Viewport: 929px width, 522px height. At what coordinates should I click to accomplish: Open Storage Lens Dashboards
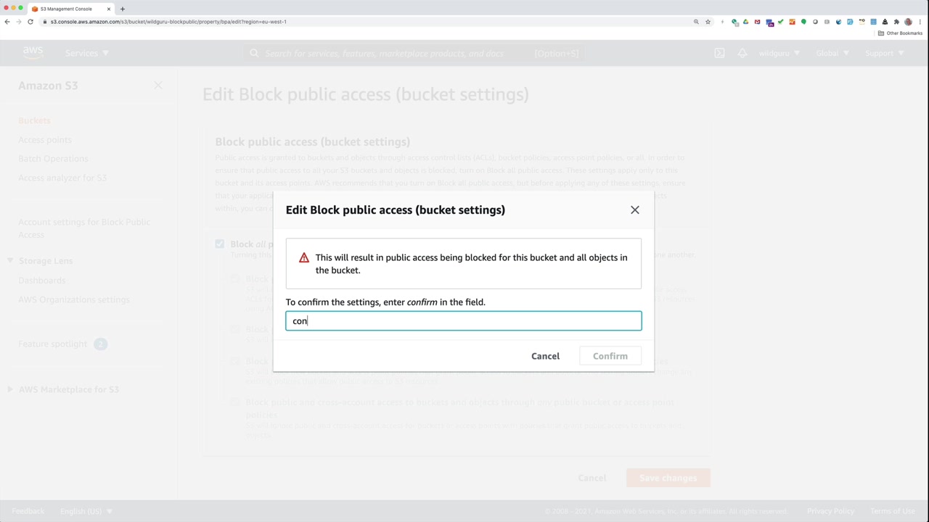point(42,281)
